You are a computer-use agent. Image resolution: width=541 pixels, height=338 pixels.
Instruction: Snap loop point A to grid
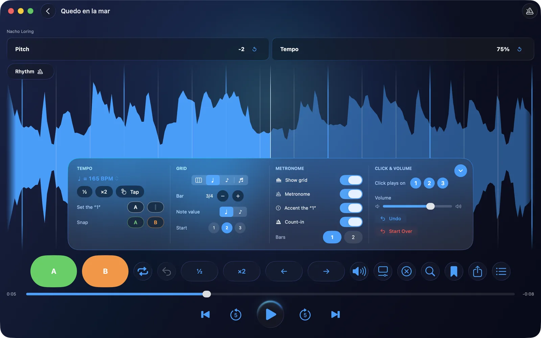click(136, 222)
